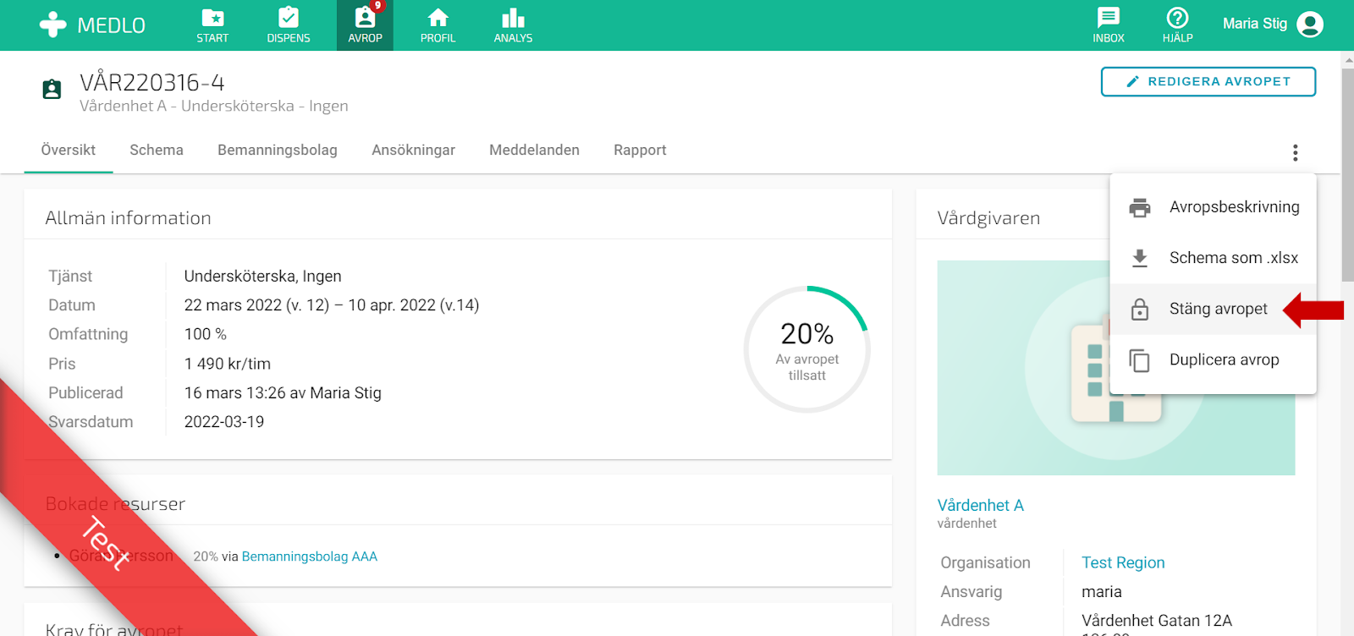Switch to the Meddelanden tab
This screenshot has width=1354, height=636.
(534, 150)
